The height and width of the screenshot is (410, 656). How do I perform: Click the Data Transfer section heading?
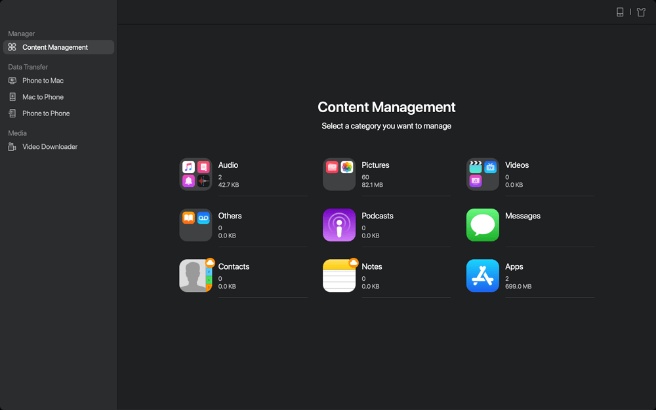(x=28, y=67)
